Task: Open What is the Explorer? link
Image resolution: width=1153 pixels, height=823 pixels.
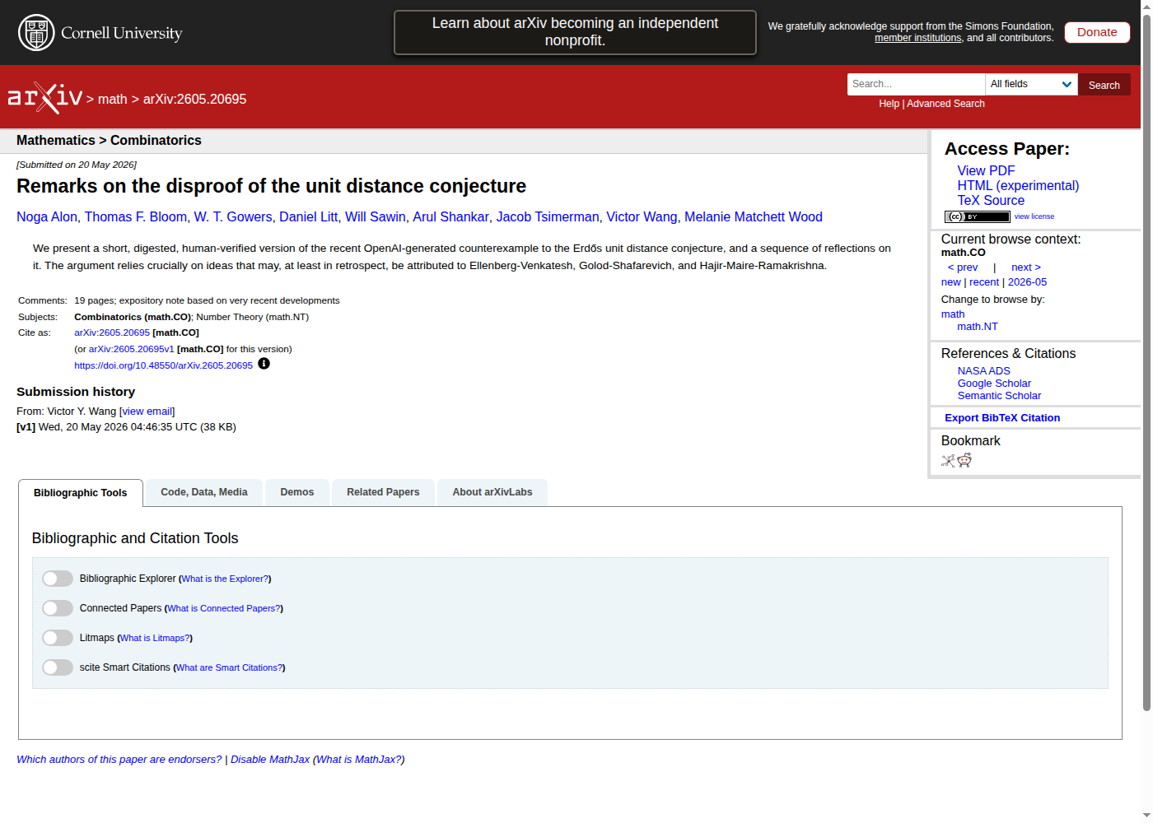Action: [x=225, y=579]
